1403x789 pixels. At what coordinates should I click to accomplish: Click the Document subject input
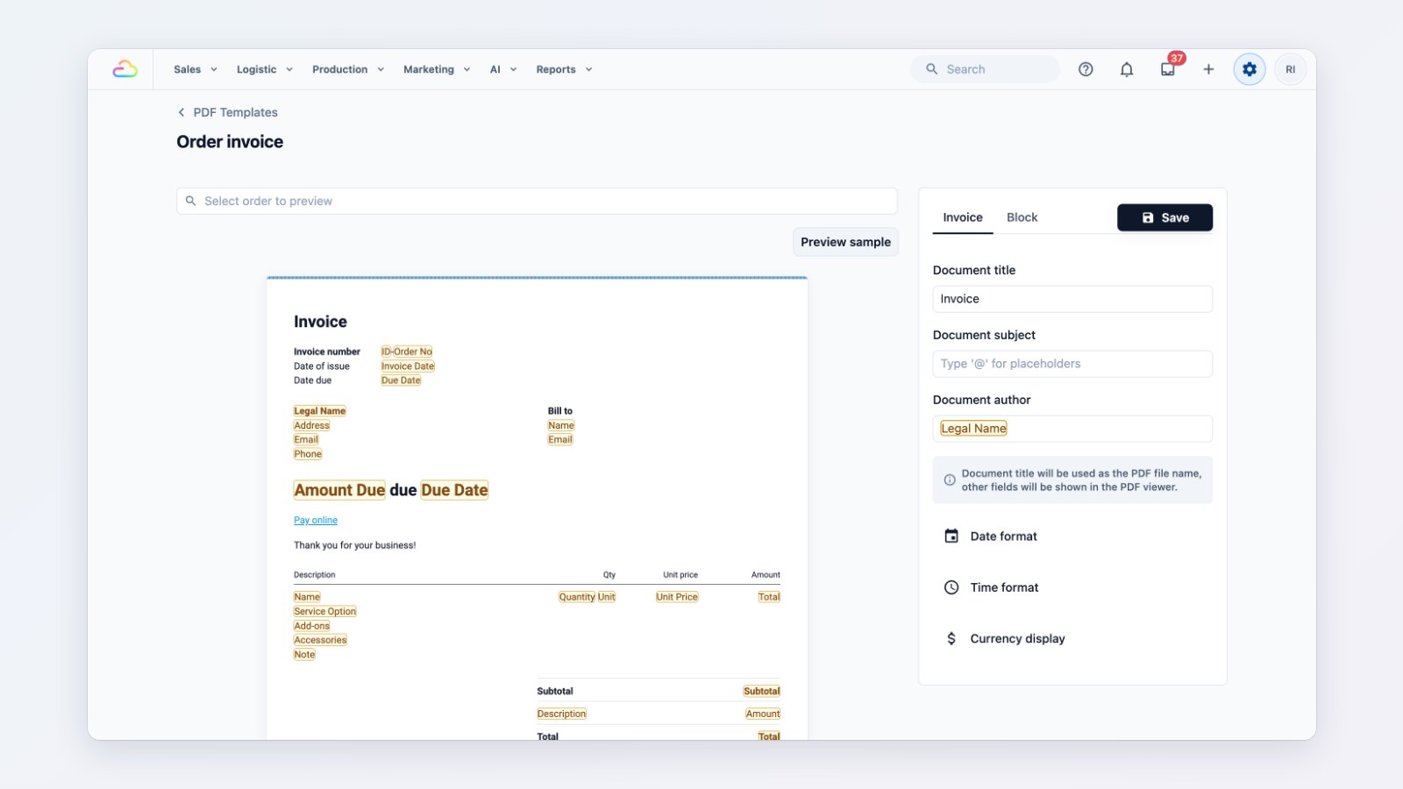click(1072, 364)
